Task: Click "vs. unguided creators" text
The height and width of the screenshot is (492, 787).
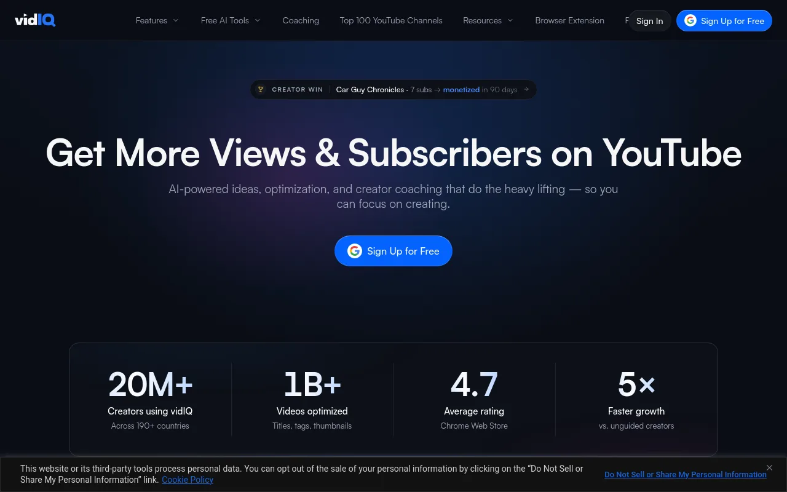Action: (636, 426)
